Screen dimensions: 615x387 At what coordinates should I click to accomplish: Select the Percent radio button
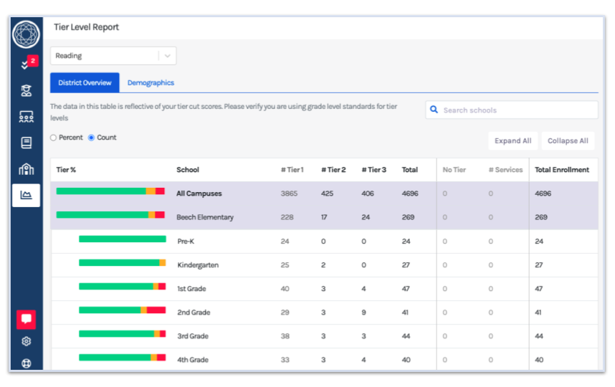pyautogui.click(x=54, y=138)
